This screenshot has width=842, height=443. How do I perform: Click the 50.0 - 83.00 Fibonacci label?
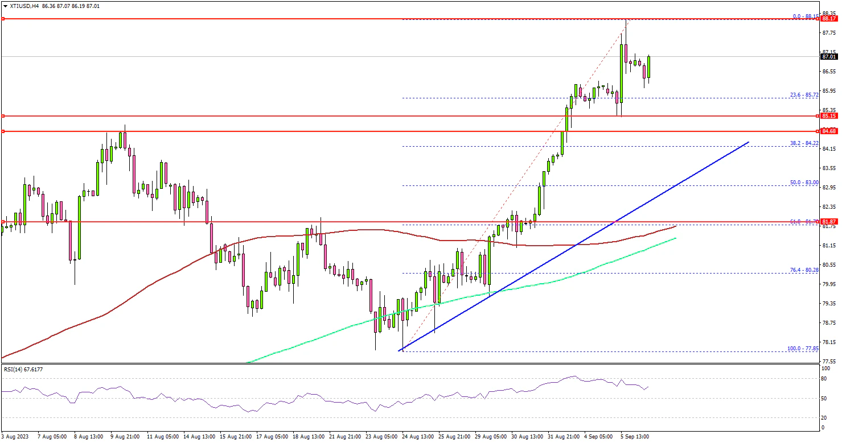803,182
